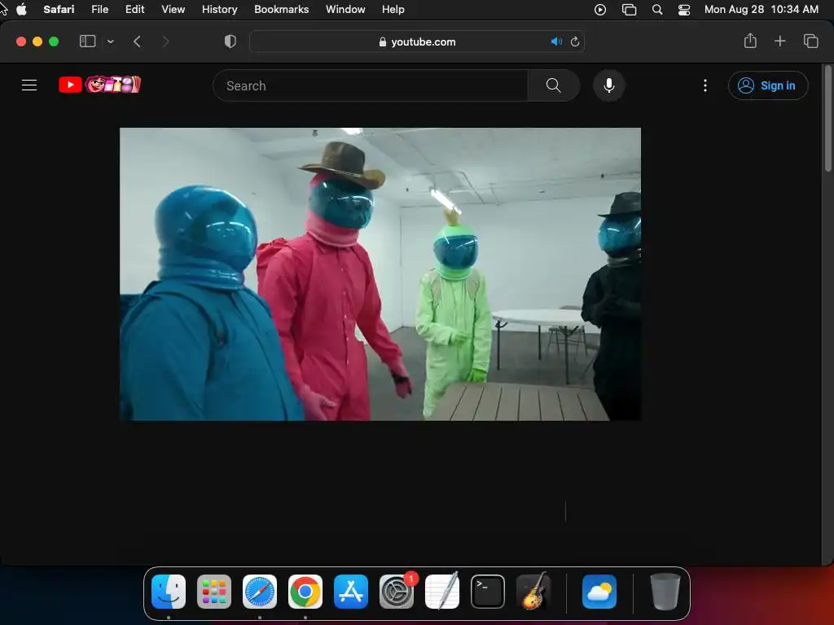Reload the page with refresh icon
The height and width of the screenshot is (625, 834).
[x=574, y=42]
